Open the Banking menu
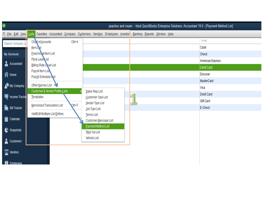The height and width of the screenshot is (197, 263). (x=137, y=34)
